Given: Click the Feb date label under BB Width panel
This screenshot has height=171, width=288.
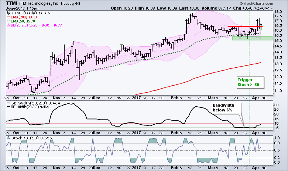Looking at the screenshot, I should (175, 133).
